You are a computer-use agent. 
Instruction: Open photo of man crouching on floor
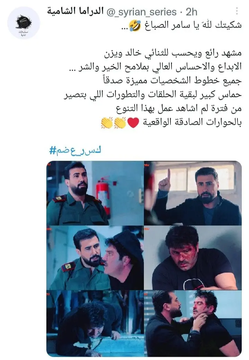[95, 323]
